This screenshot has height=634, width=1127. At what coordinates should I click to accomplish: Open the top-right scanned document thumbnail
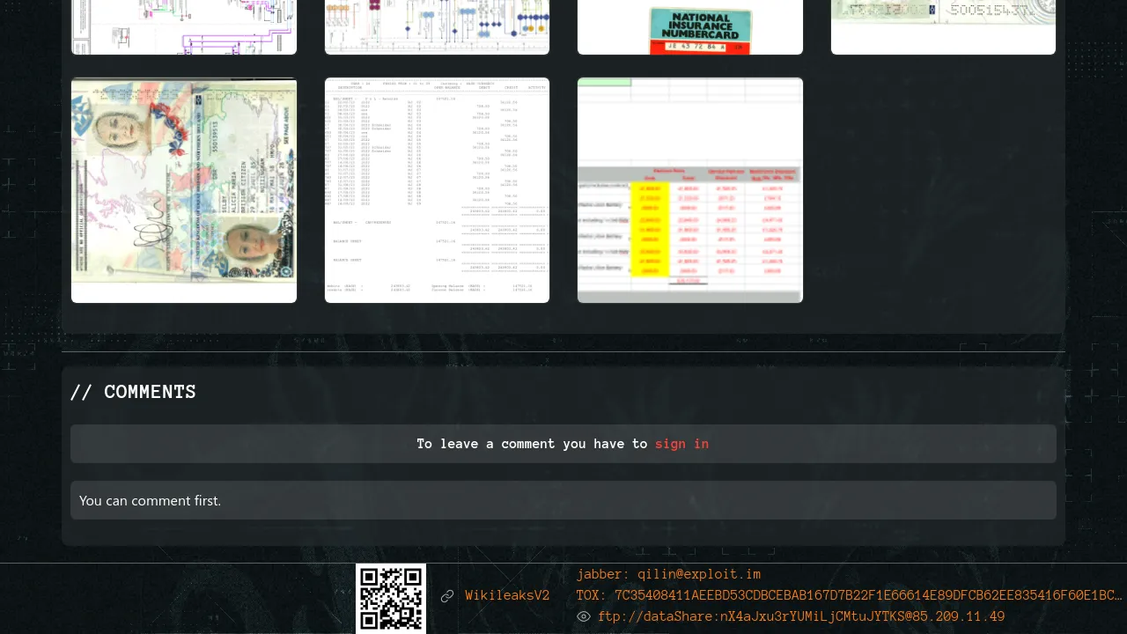[x=943, y=27]
